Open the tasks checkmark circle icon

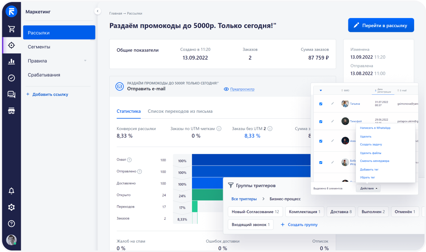pyautogui.click(x=11, y=78)
